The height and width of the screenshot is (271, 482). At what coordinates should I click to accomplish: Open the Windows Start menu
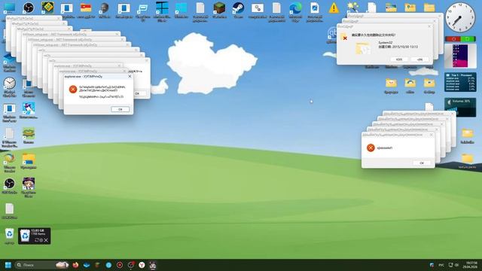(8, 265)
